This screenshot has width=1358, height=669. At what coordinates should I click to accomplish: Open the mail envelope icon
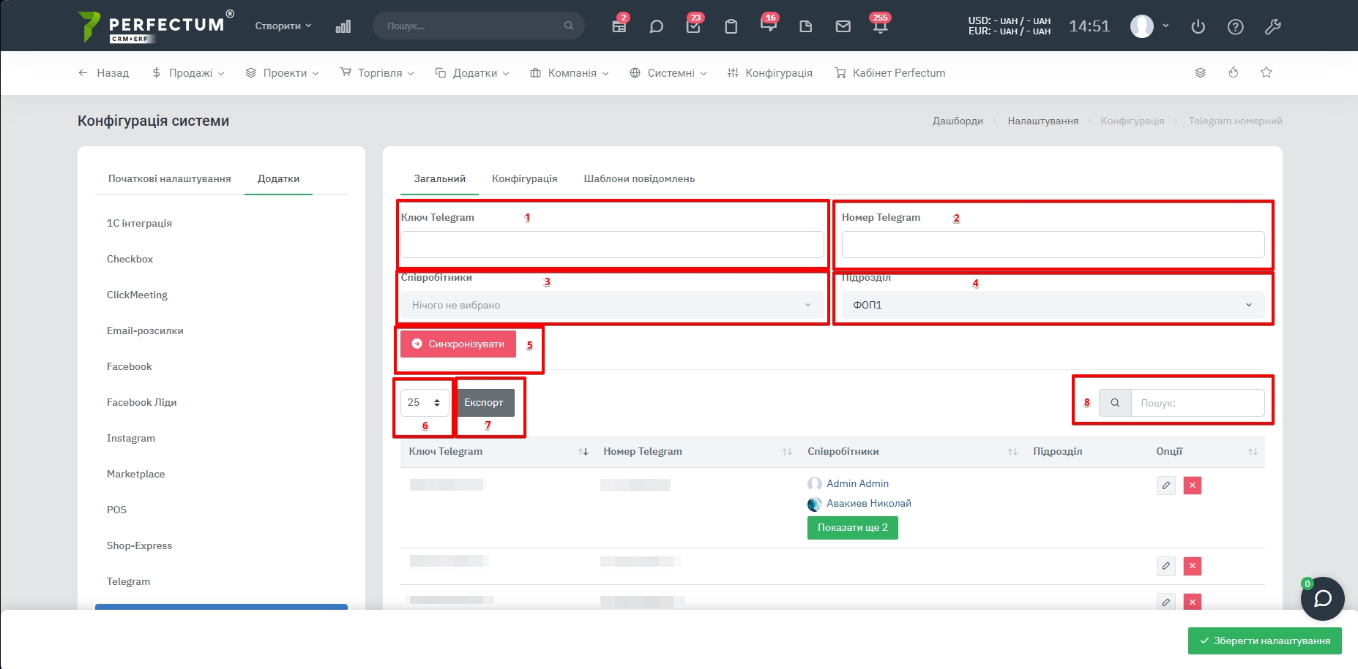843,26
